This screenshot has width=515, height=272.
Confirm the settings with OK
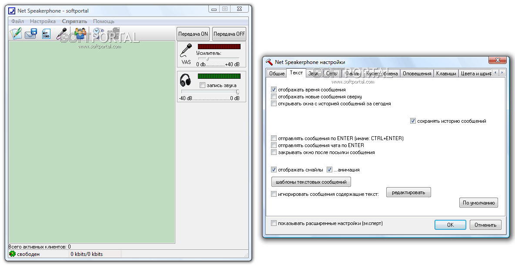[x=450, y=225]
